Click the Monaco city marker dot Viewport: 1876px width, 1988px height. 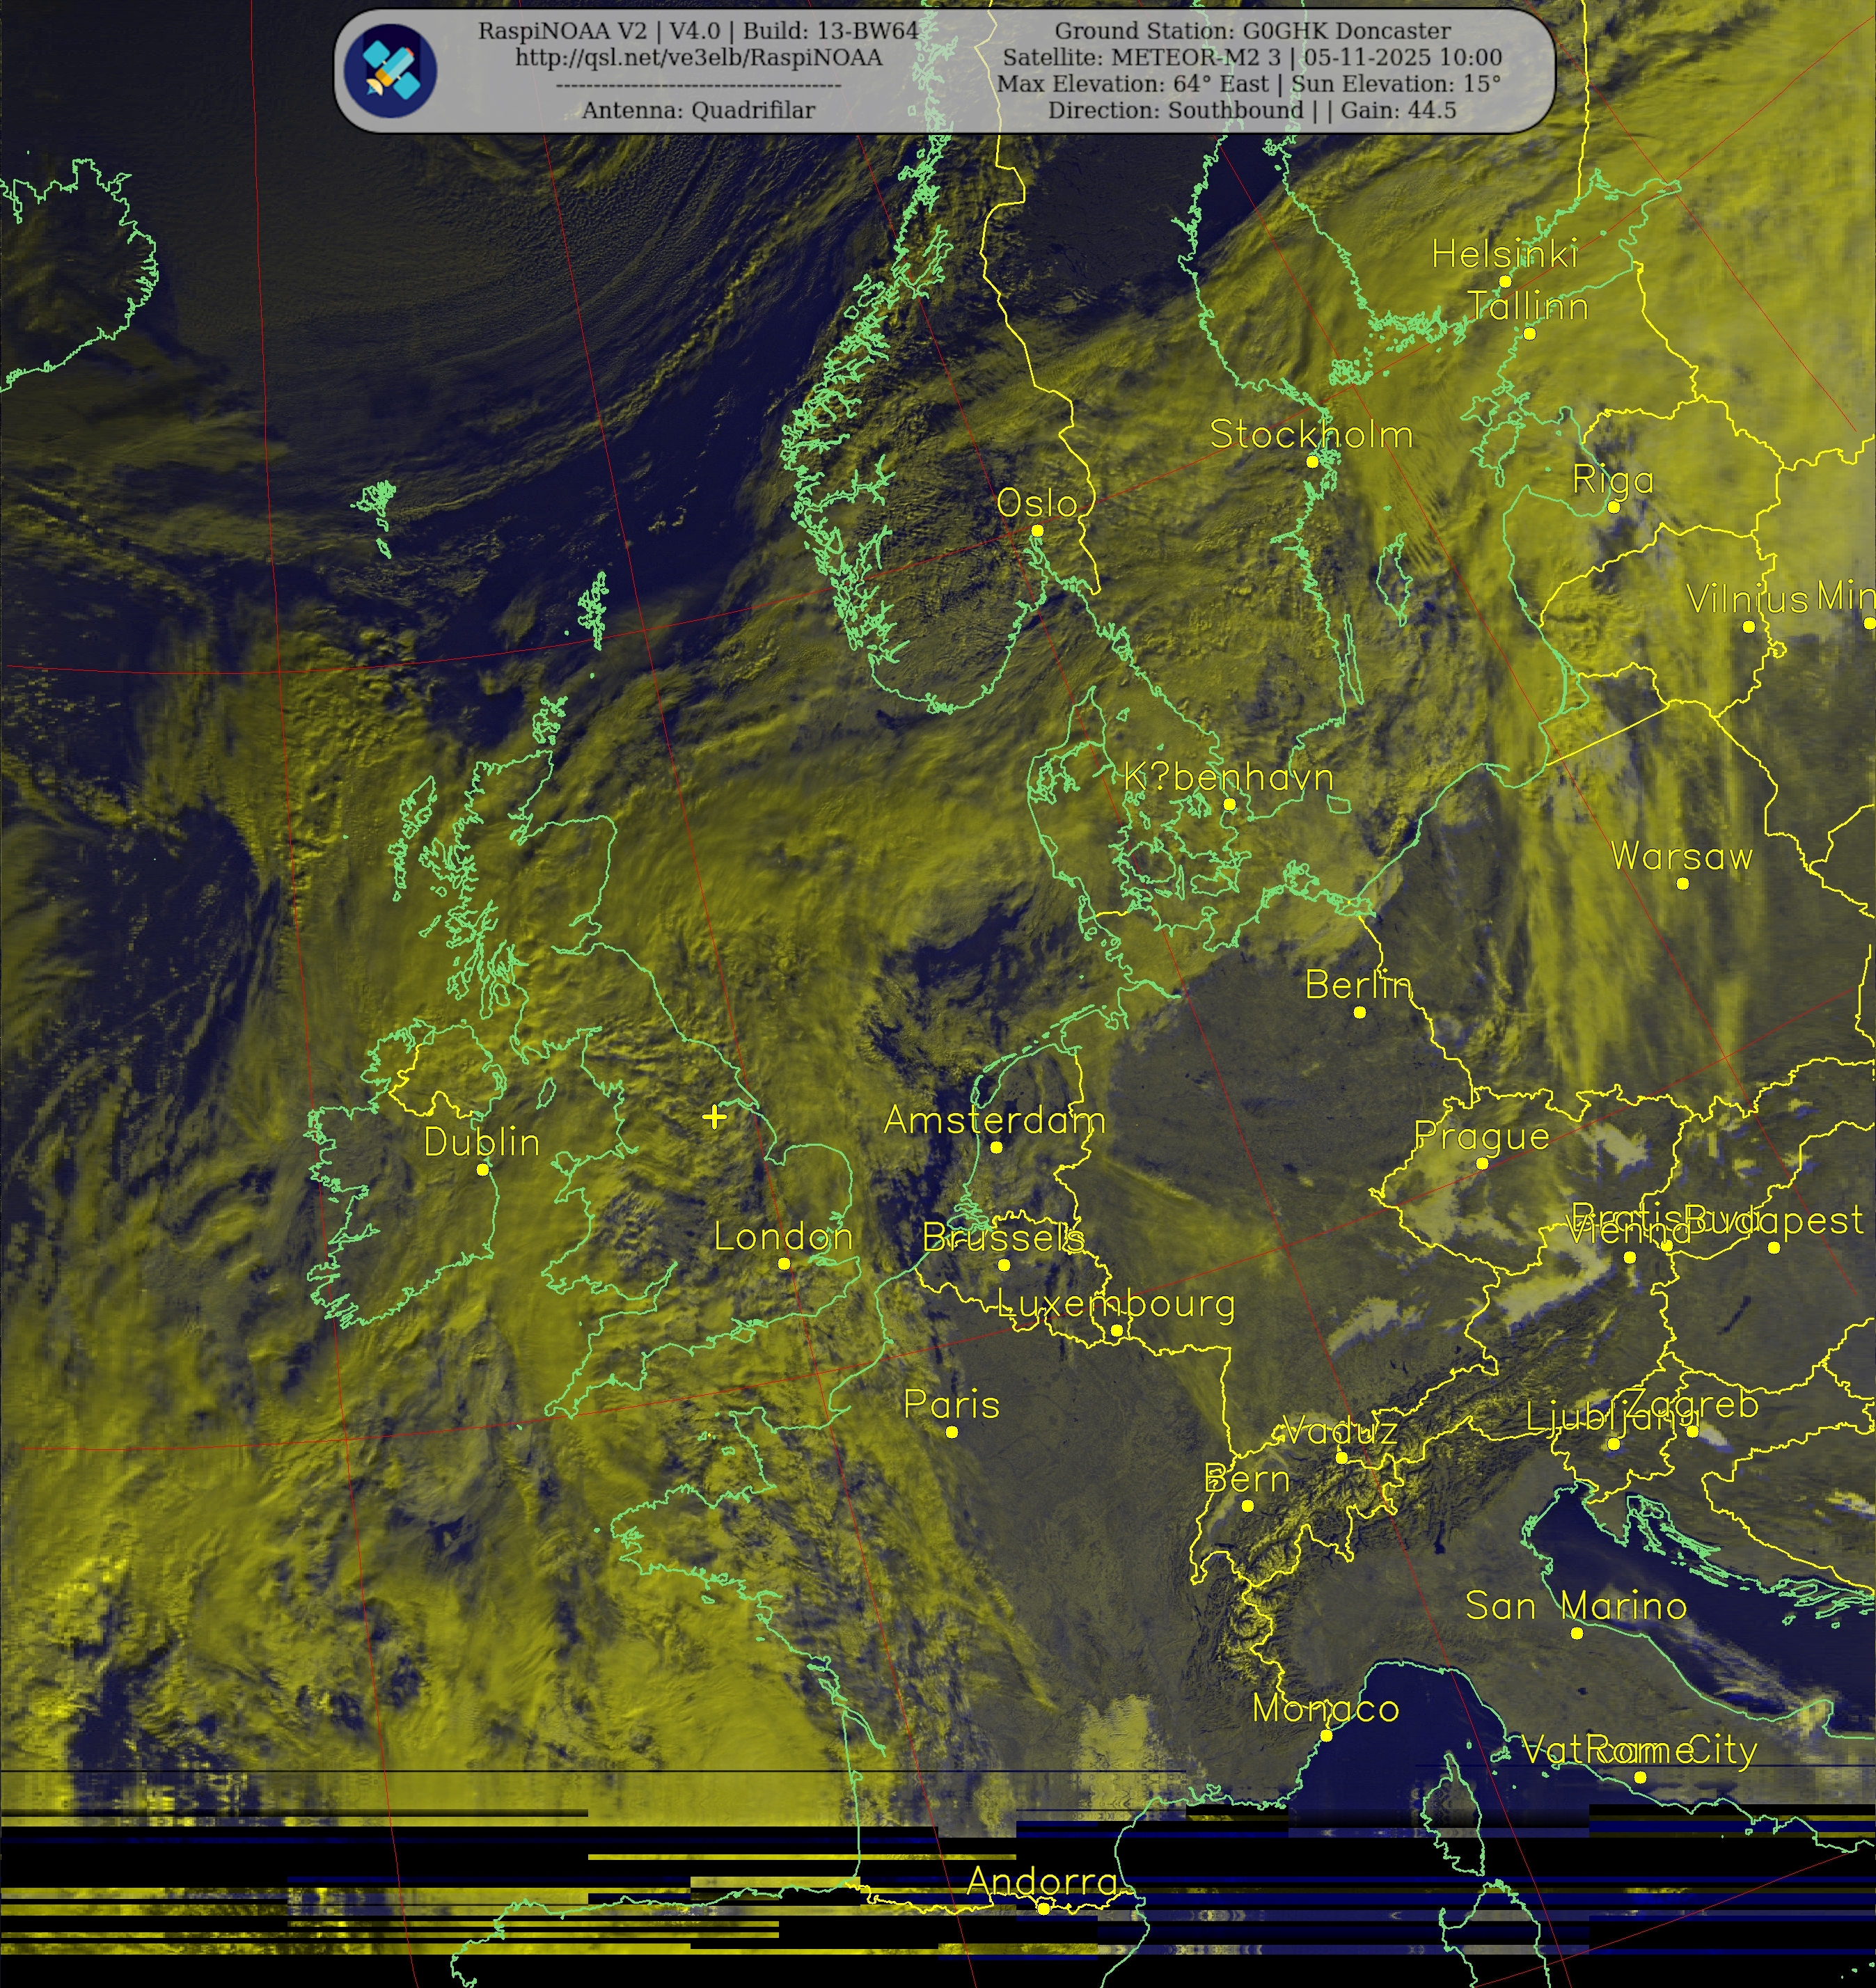1326,1735
